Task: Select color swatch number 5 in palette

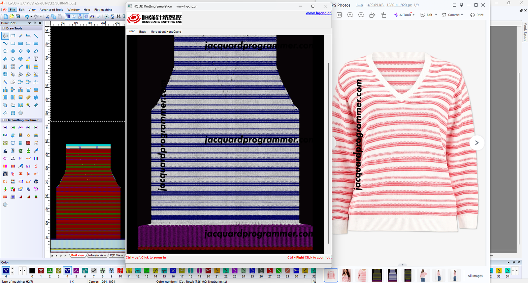Action: click(76, 271)
